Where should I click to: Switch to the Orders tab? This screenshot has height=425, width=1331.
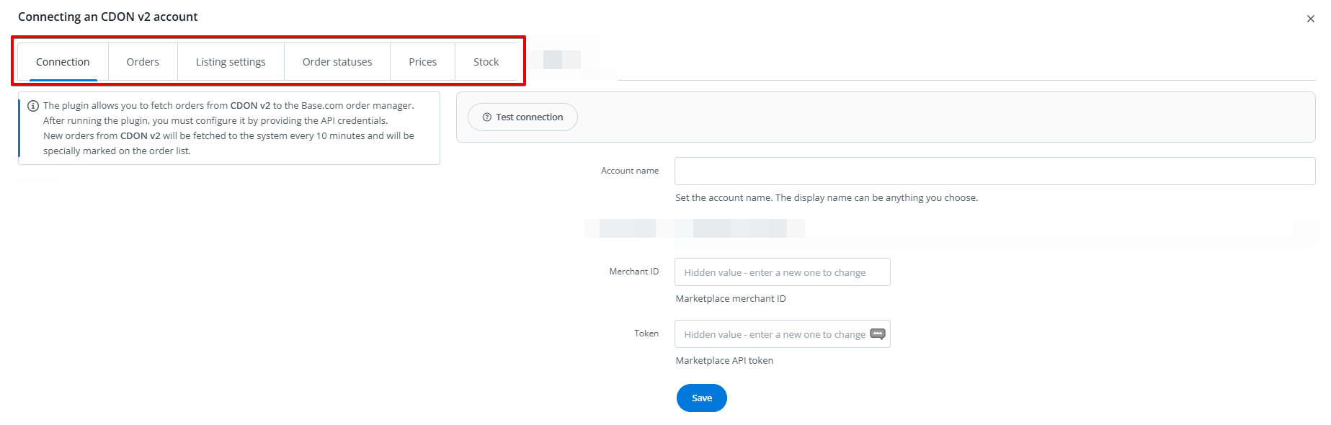point(143,62)
